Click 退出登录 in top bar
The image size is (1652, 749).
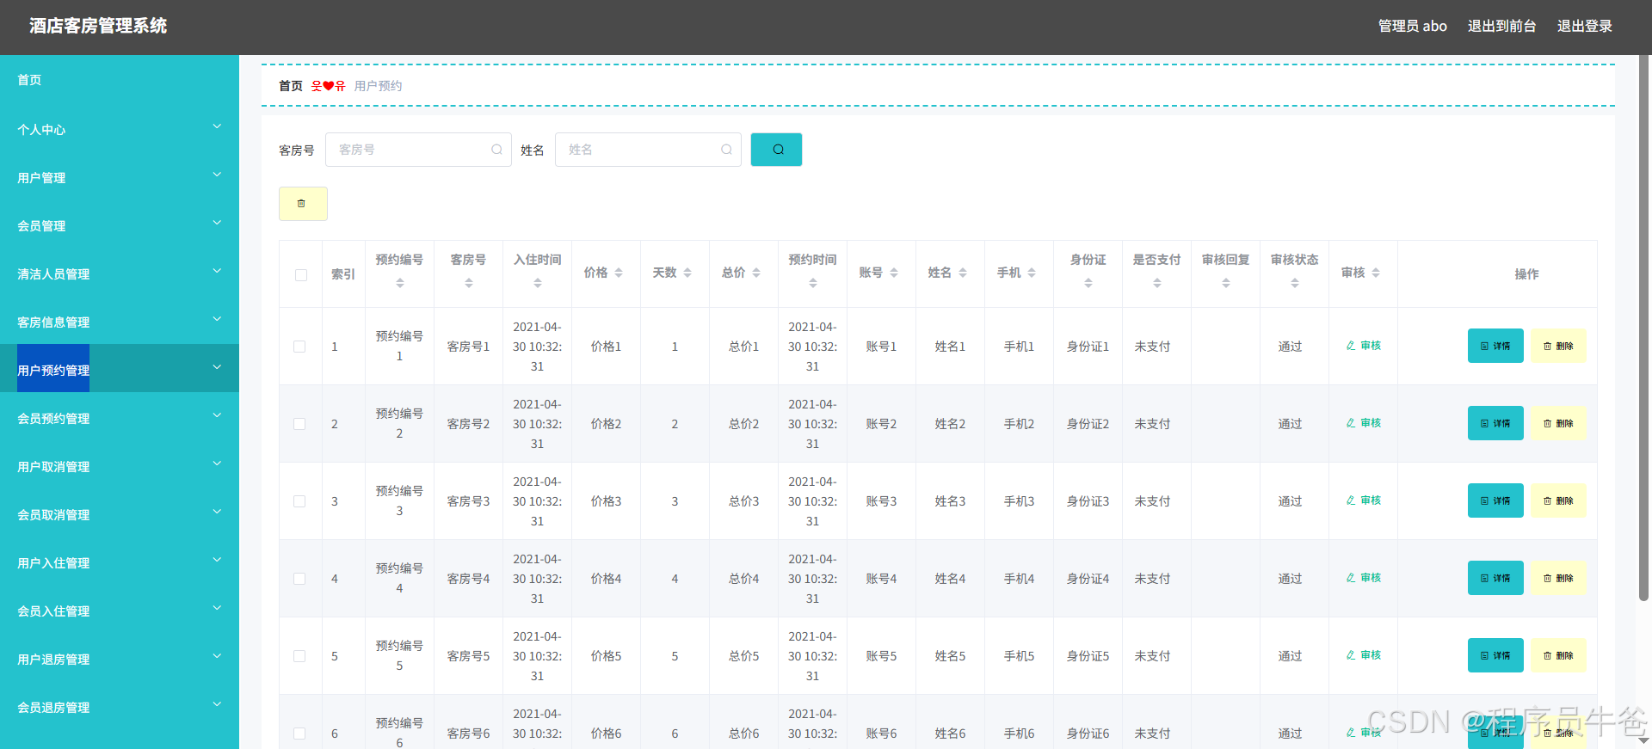pos(1584,26)
